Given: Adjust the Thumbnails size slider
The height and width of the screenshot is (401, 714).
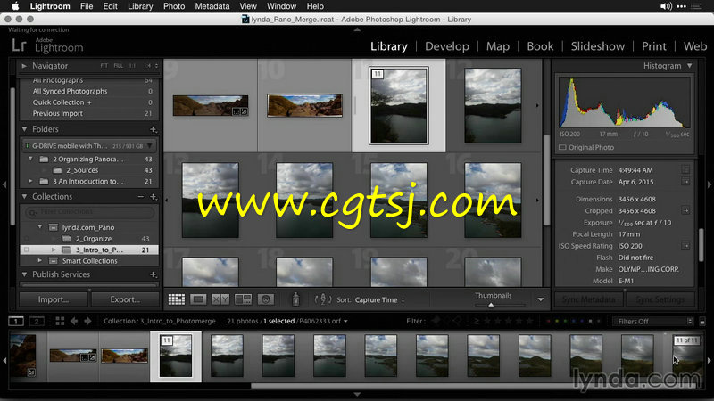Looking at the screenshot, I should pos(491,305).
